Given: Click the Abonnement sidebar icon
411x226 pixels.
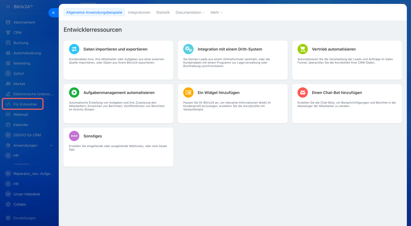Looking at the screenshot, I should coord(8,22).
